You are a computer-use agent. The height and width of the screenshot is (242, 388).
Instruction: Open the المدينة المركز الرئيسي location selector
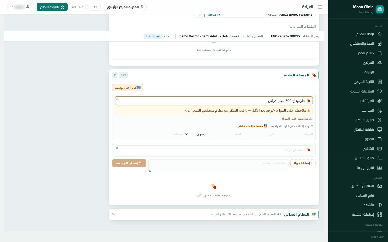125,7
